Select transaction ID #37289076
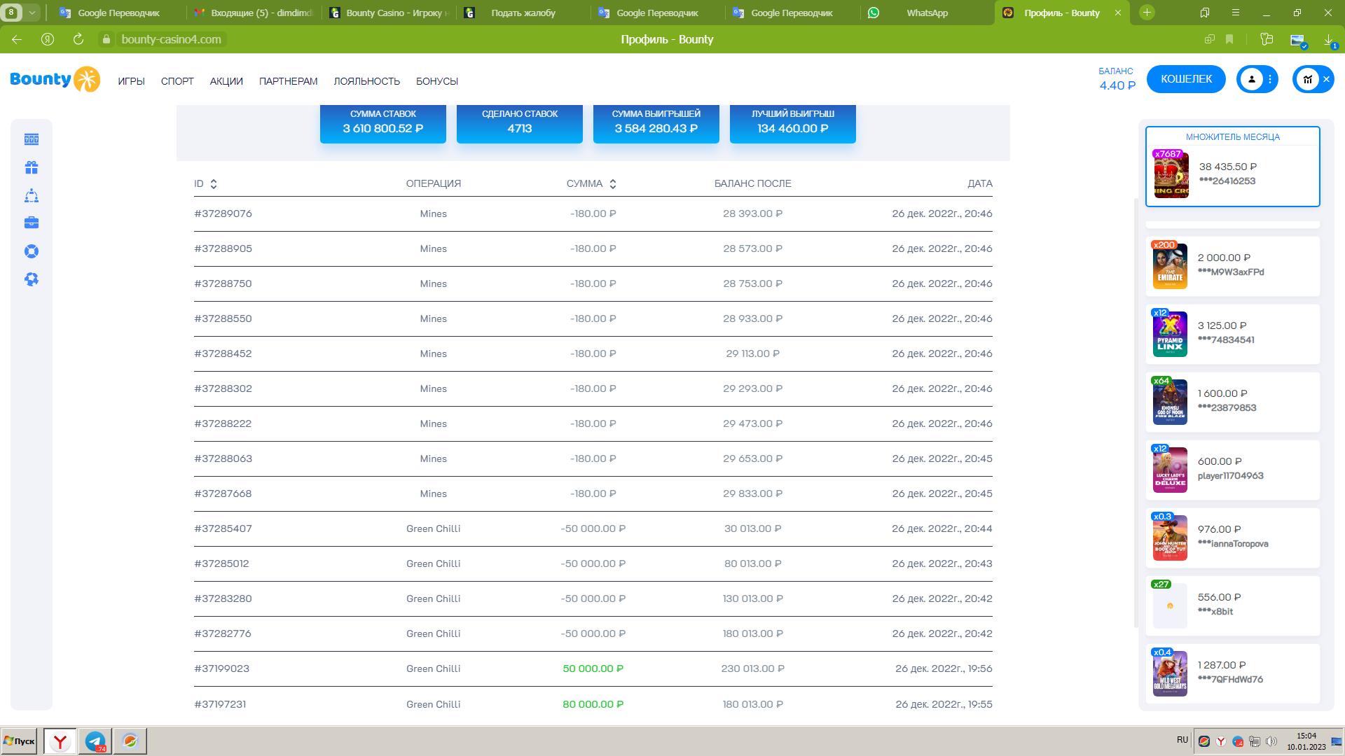The image size is (1345, 756). point(223,213)
